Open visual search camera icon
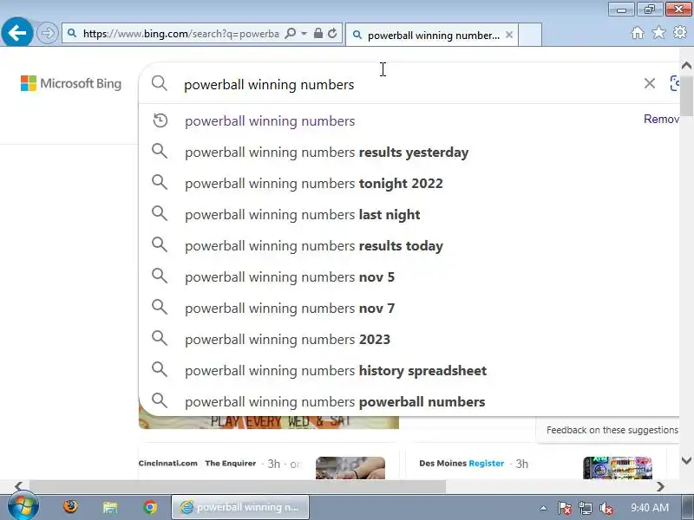Image resolution: width=694 pixels, height=520 pixels. coord(674,83)
